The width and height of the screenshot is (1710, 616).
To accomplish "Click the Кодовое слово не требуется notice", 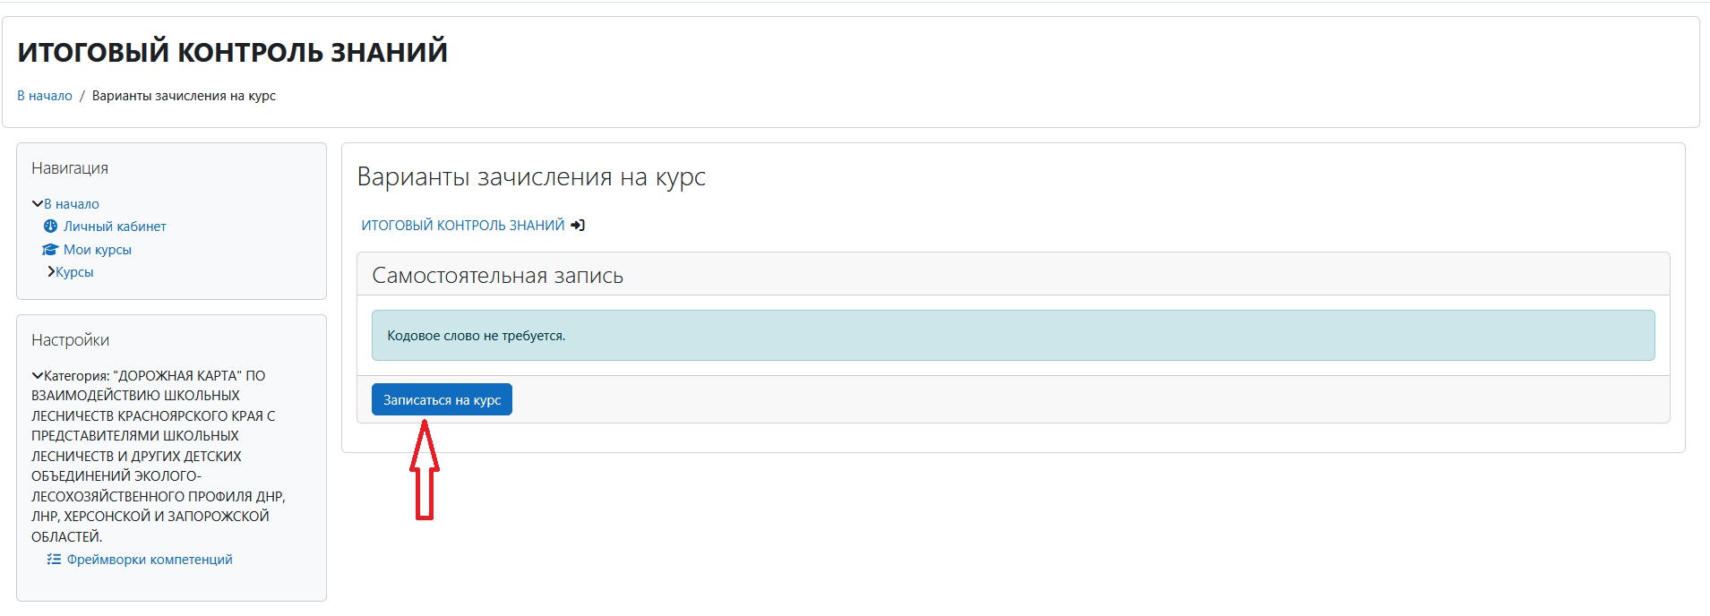I will pos(476,336).
